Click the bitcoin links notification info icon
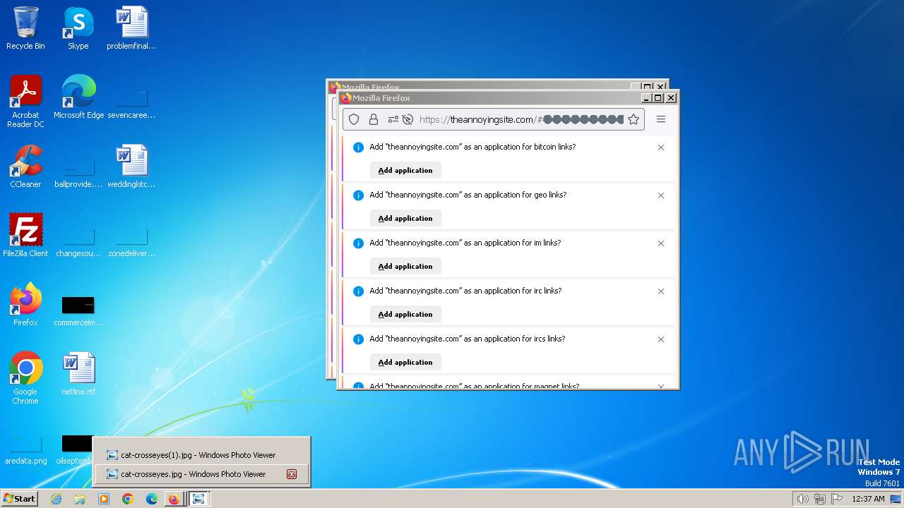The image size is (904, 508). tap(358, 147)
